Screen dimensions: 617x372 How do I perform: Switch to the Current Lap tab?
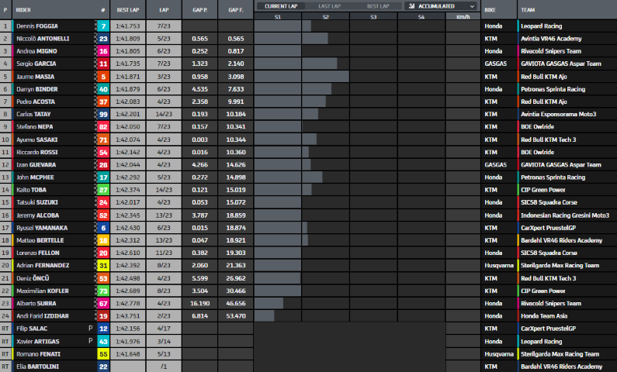click(280, 5)
